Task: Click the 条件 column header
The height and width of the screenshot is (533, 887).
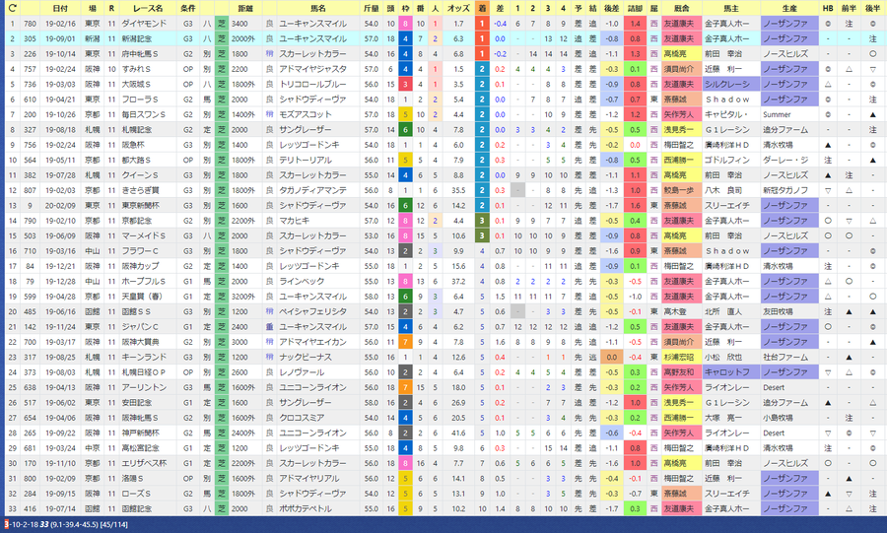Action: pyautogui.click(x=188, y=8)
